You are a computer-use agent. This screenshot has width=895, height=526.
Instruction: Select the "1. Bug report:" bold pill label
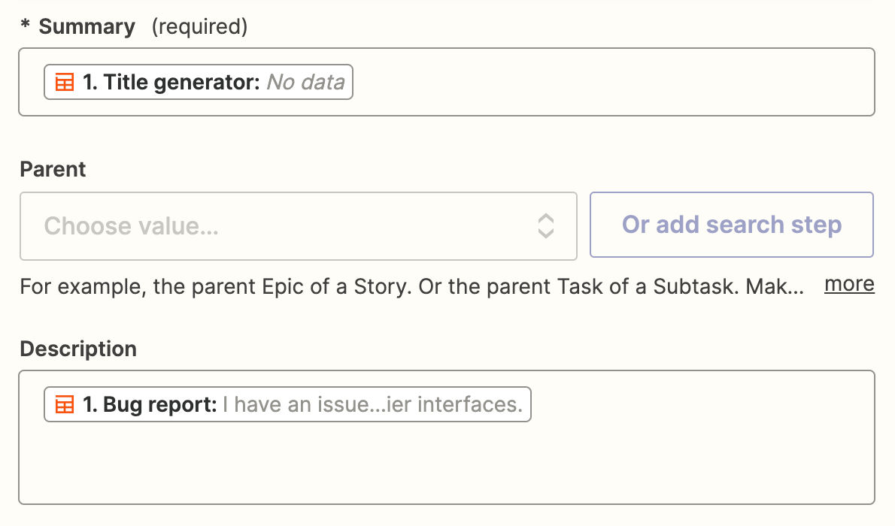(150, 405)
